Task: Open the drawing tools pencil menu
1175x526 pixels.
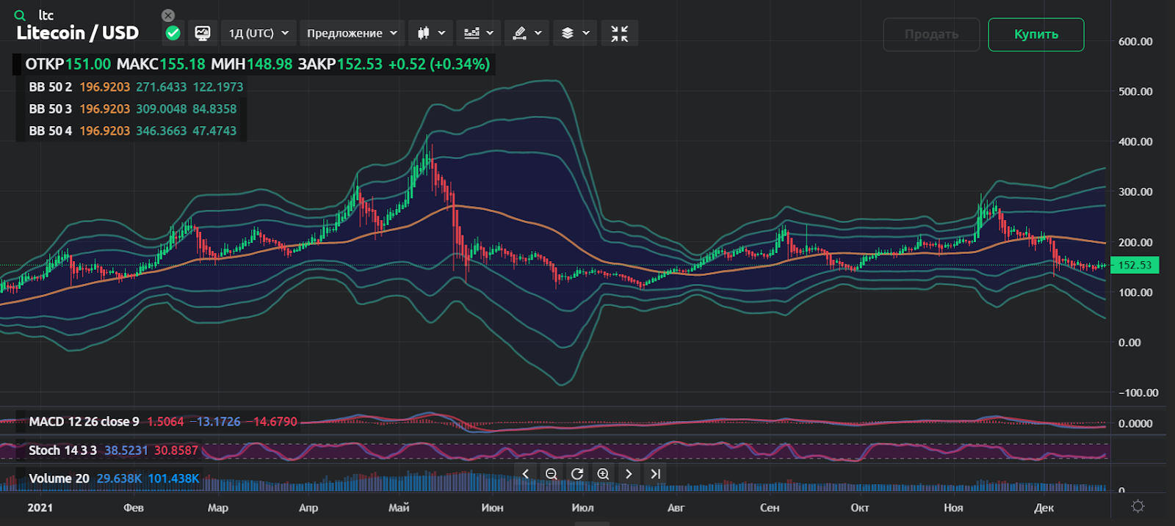Action: click(527, 33)
